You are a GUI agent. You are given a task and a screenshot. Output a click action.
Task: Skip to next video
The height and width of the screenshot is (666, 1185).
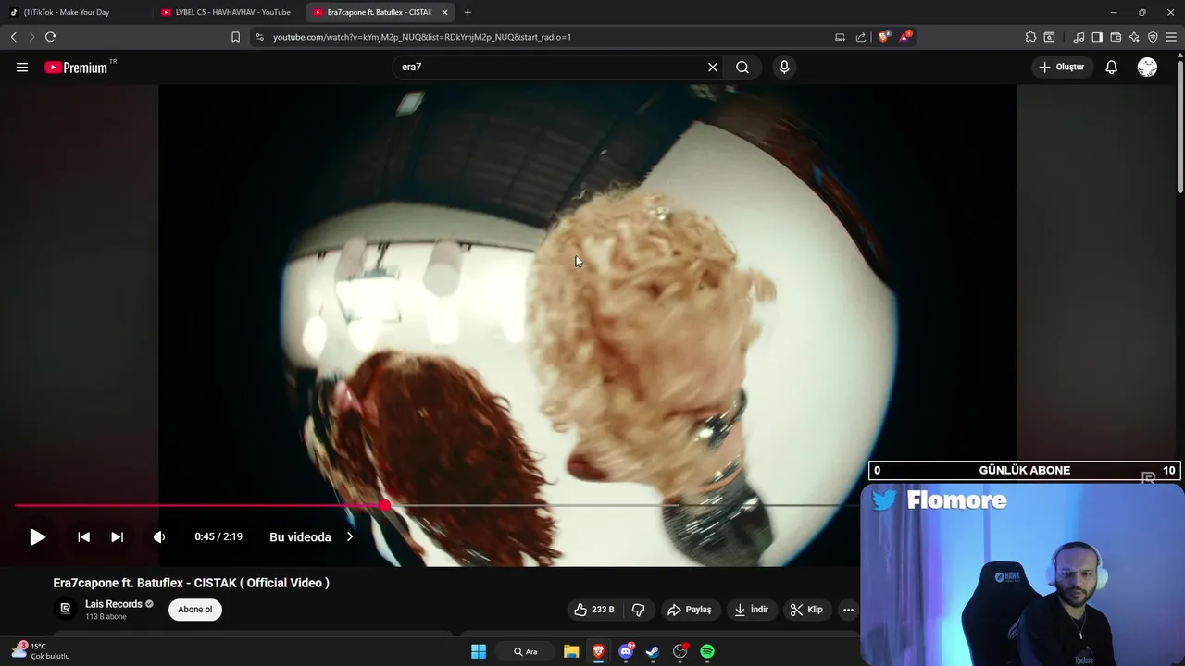(x=118, y=536)
